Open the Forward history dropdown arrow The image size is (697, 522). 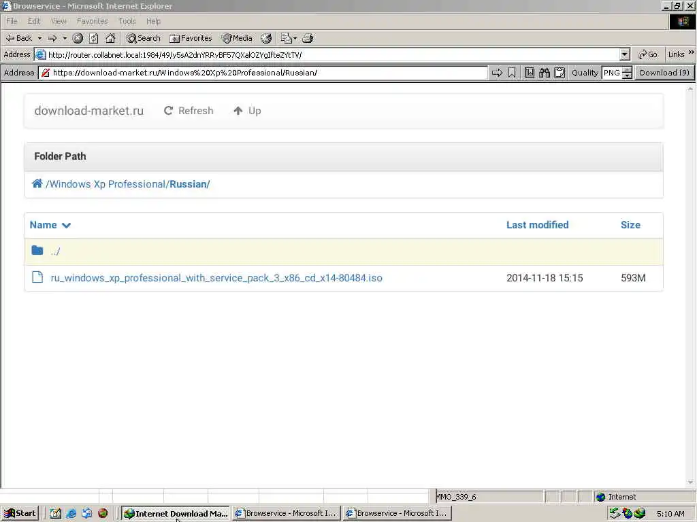point(65,38)
